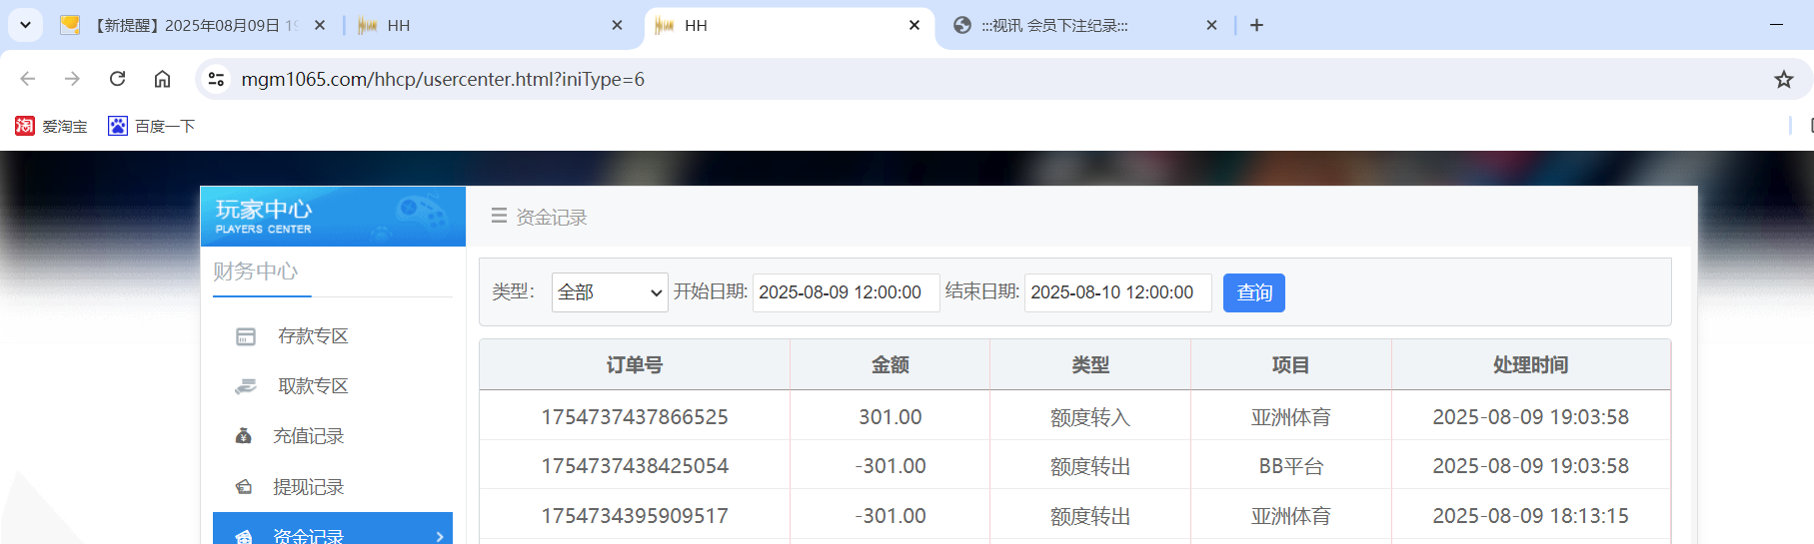1814x544 pixels.
Task: Open 取款专区 in the sidebar
Action: (313, 386)
